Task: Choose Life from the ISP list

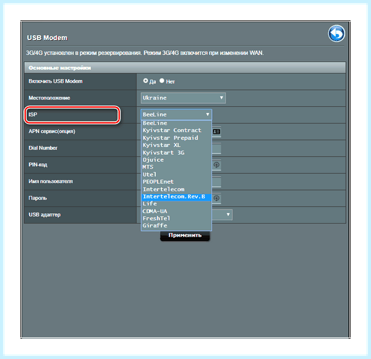Action: pyautogui.click(x=176, y=204)
